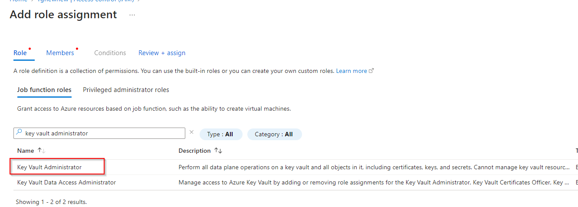The width and height of the screenshot is (578, 207).
Task: Follow the Learn more link
Action: pos(351,71)
